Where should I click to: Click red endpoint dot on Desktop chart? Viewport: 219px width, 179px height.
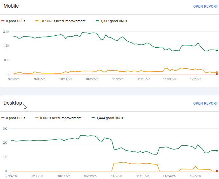click(217, 171)
